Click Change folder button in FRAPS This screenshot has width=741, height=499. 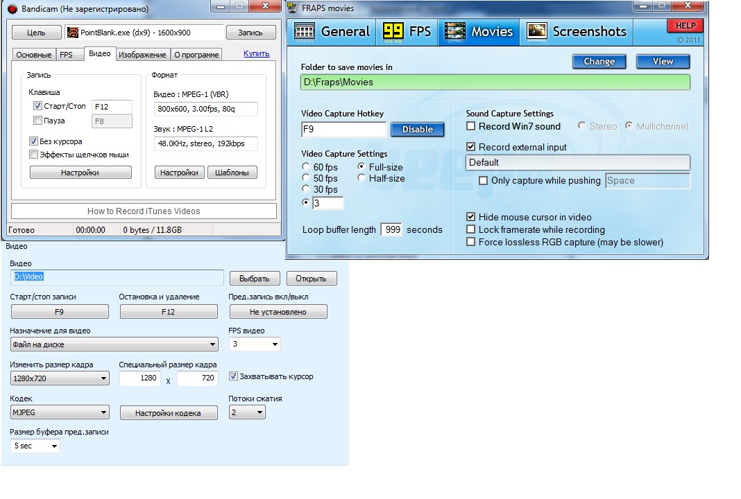point(599,62)
